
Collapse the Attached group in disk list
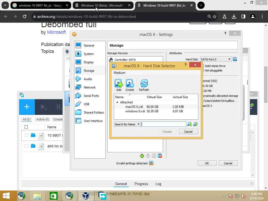[x=117, y=102]
